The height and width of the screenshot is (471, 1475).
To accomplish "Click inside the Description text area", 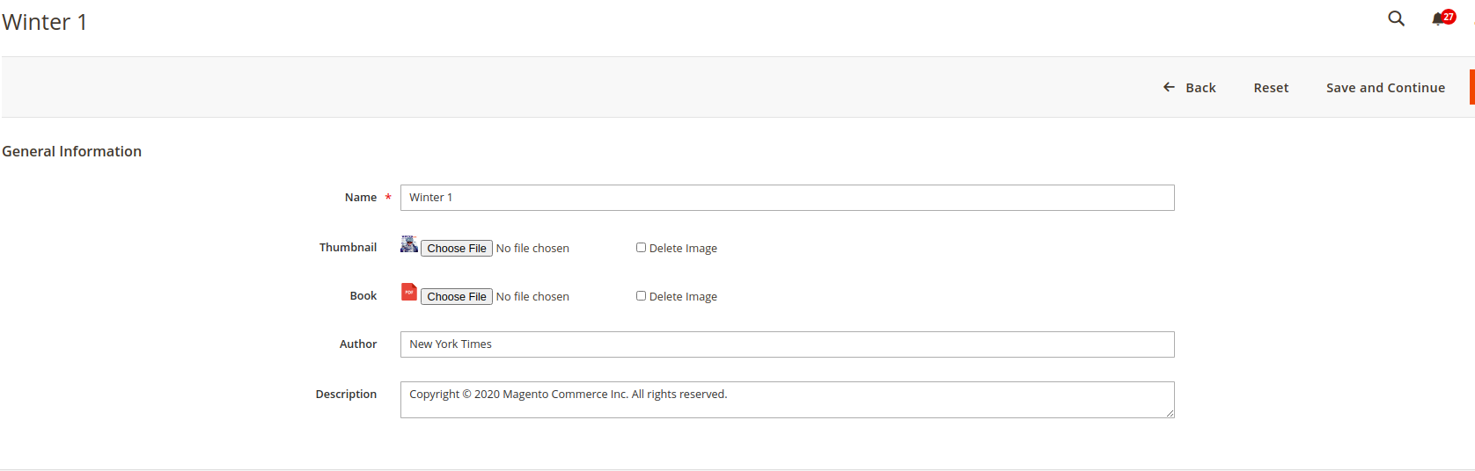I will (x=787, y=400).
